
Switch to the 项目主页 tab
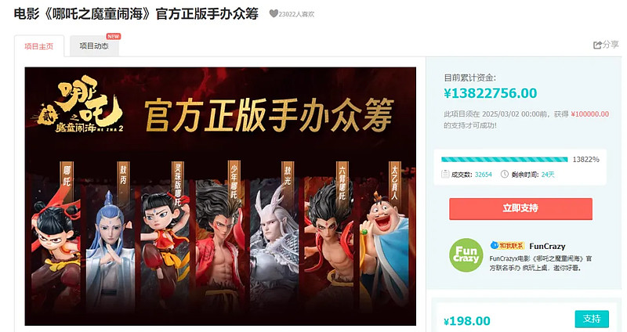tap(38, 46)
